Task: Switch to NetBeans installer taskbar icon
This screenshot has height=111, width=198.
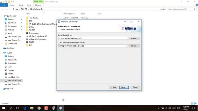Action: click(x=60, y=108)
